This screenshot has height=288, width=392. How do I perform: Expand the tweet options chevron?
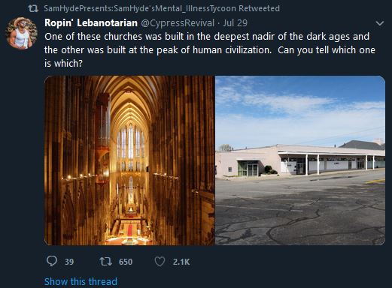coord(380,23)
